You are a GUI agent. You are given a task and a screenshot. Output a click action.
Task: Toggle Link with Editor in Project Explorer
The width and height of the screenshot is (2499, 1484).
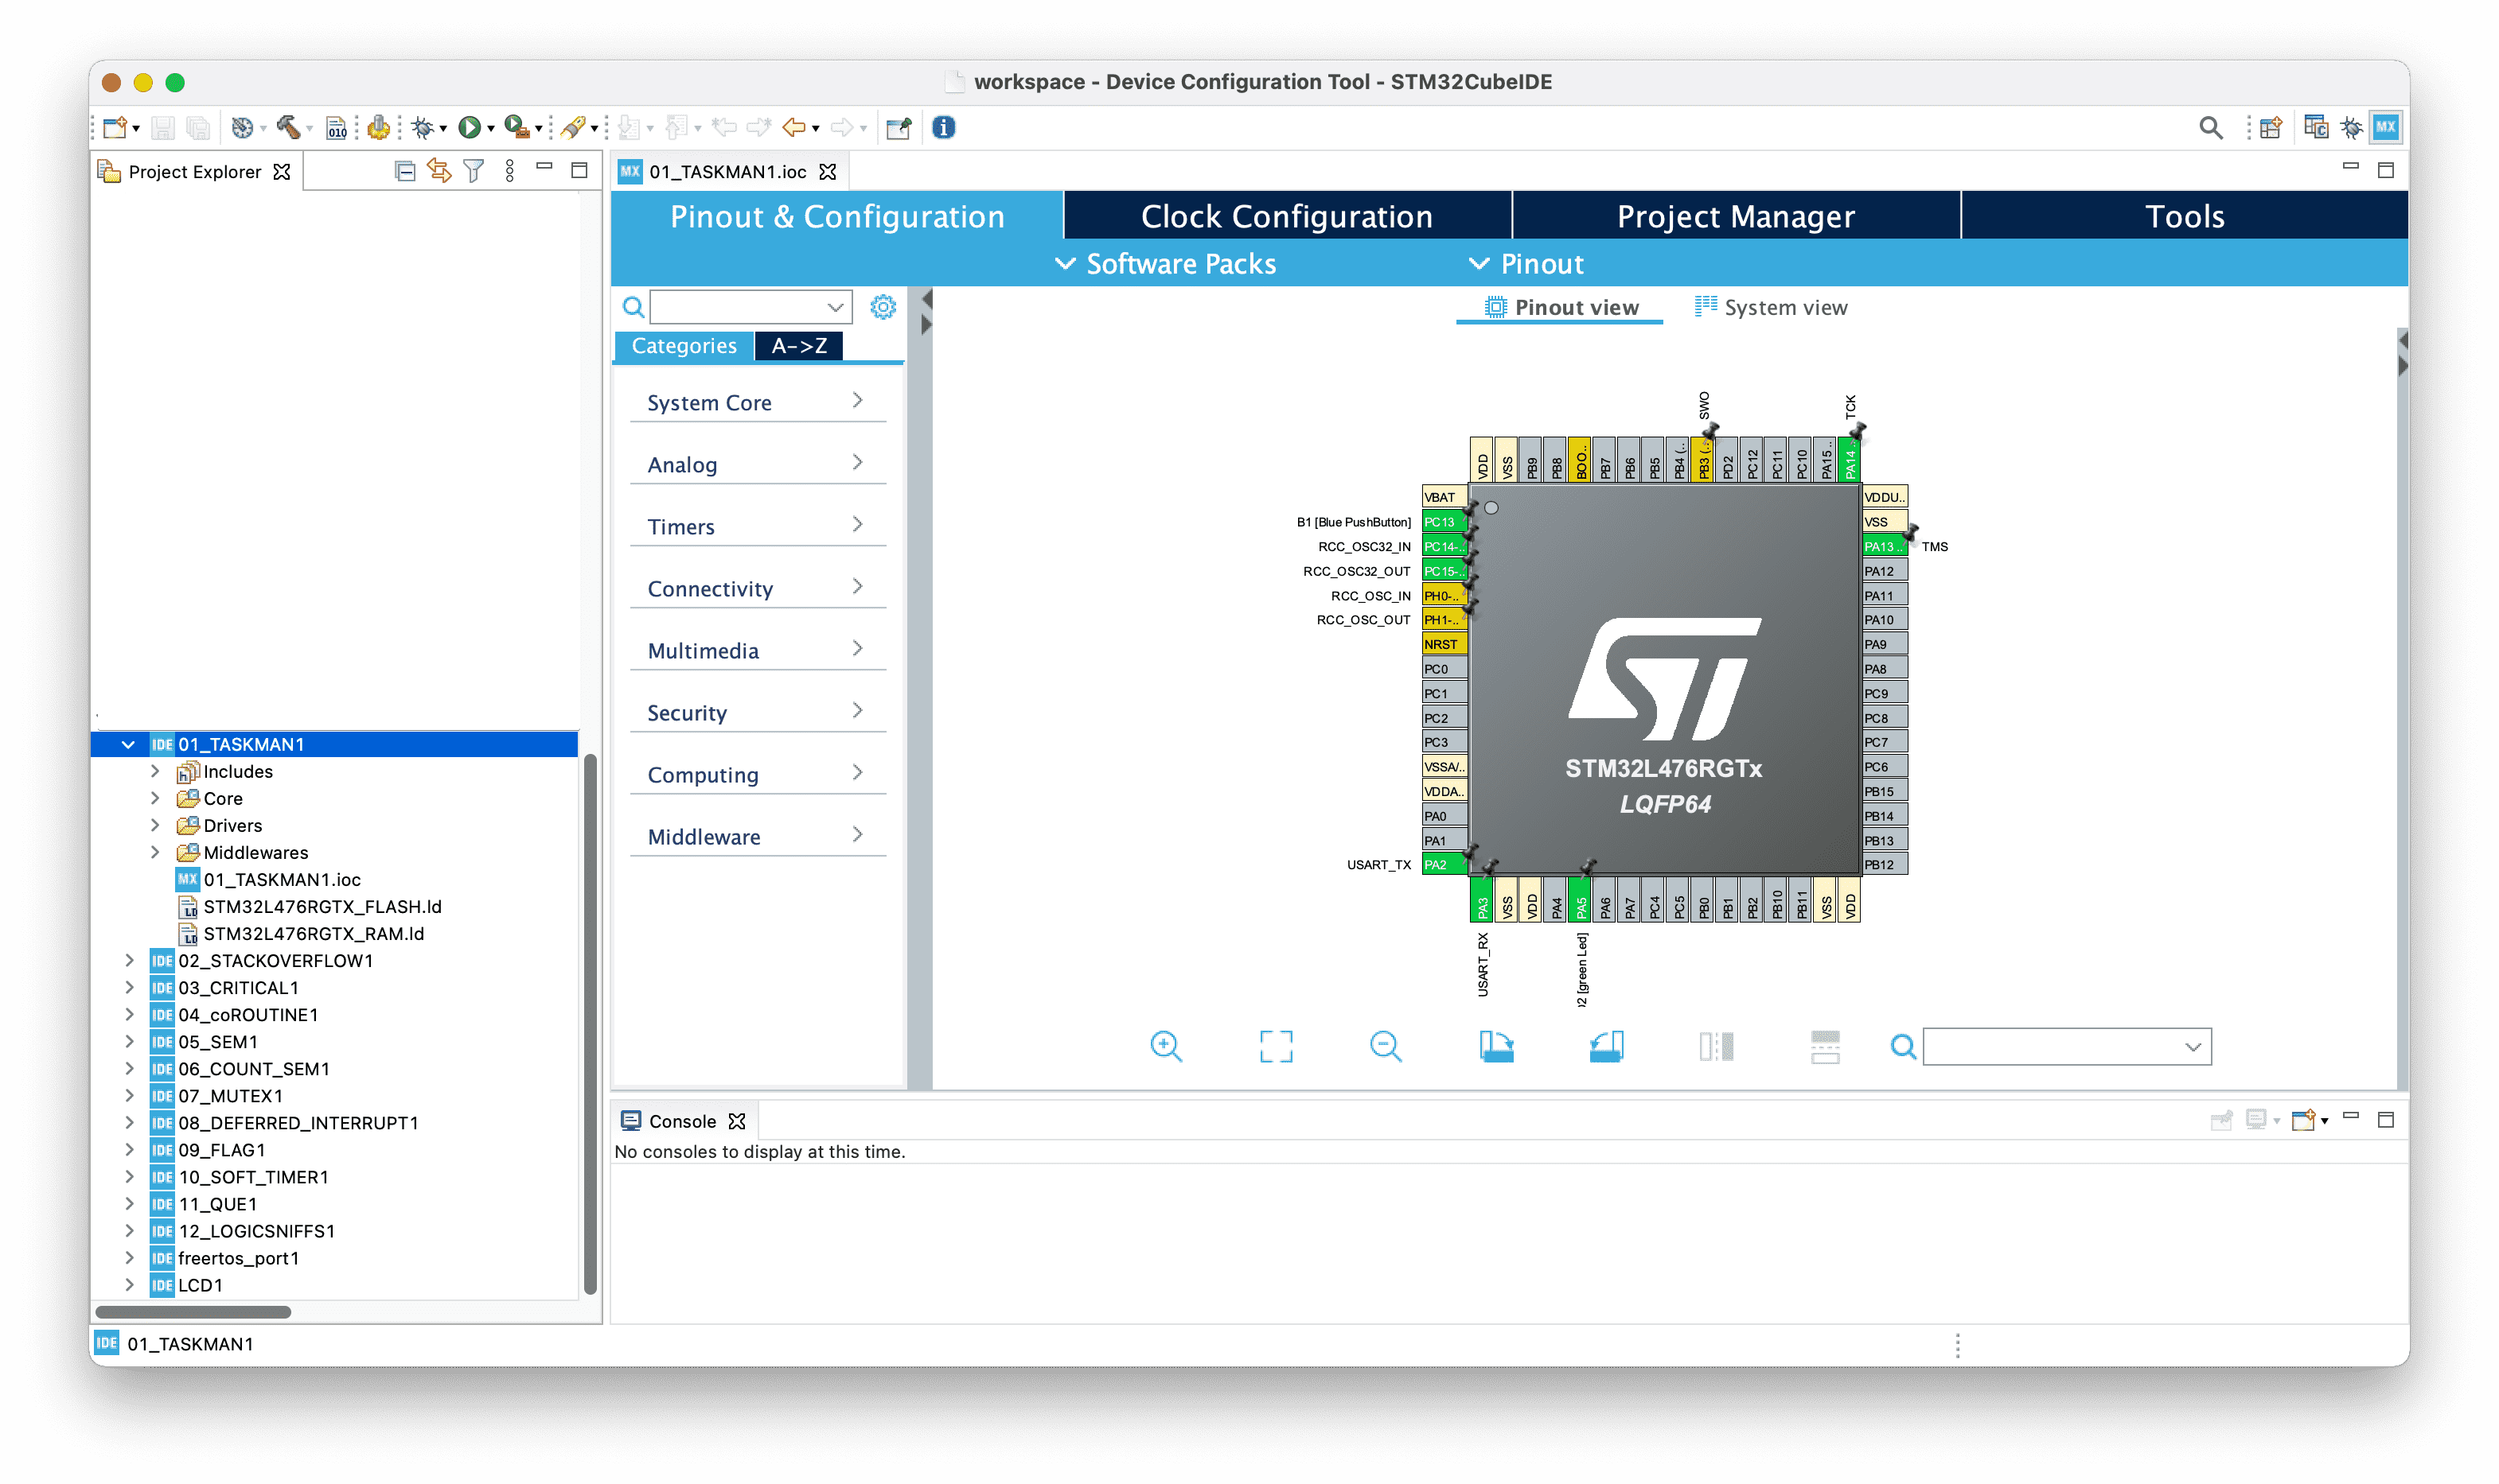(439, 171)
